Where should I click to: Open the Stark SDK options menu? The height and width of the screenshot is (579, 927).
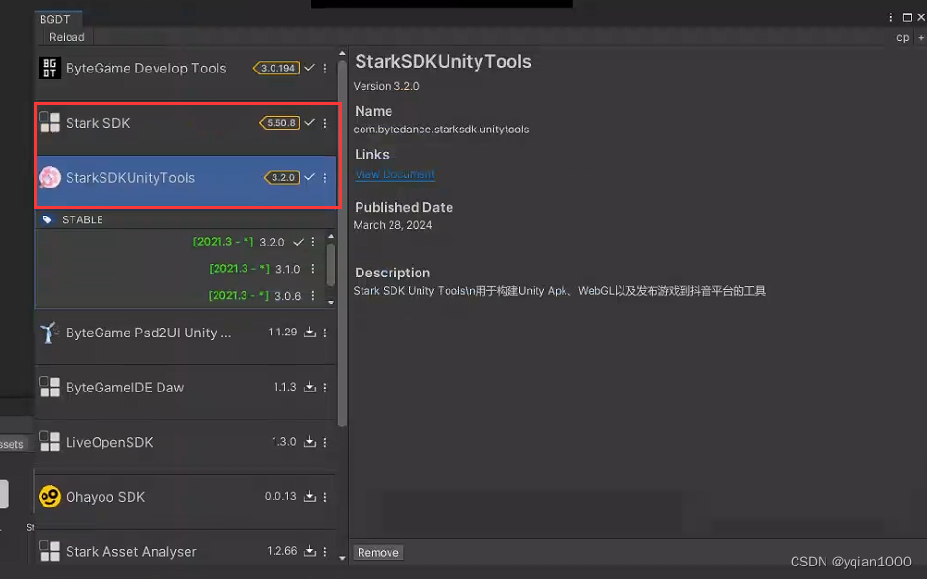click(x=325, y=123)
